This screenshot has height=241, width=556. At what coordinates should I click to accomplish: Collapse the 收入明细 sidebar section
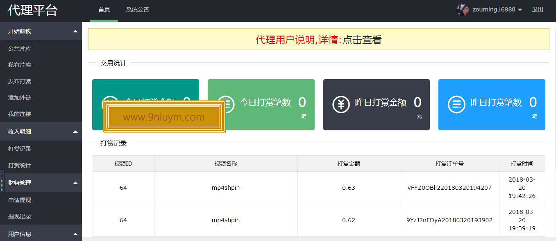[x=75, y=132]
